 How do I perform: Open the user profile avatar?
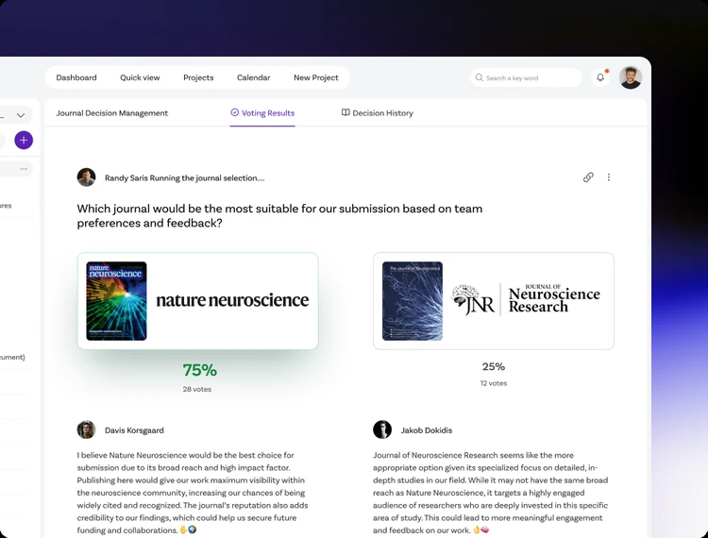[x=631, y=77]
